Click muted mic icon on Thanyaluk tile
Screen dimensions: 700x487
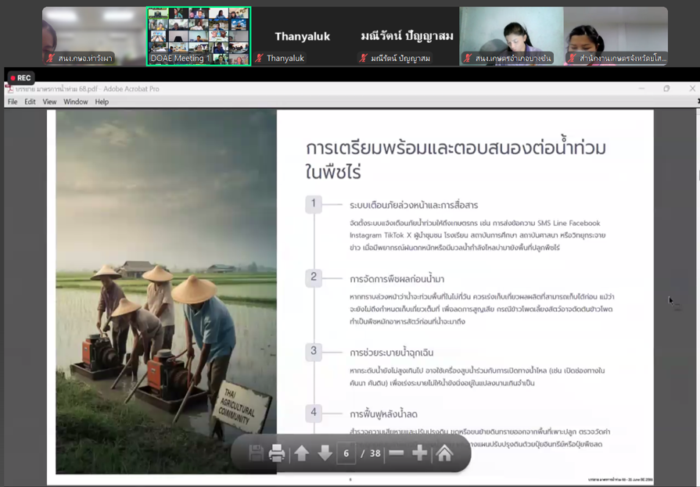260,59
